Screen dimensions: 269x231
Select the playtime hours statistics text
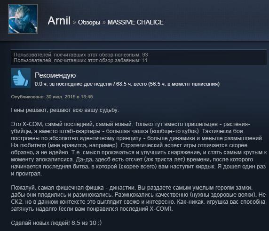pyautogui.click(x=127, y=84)
